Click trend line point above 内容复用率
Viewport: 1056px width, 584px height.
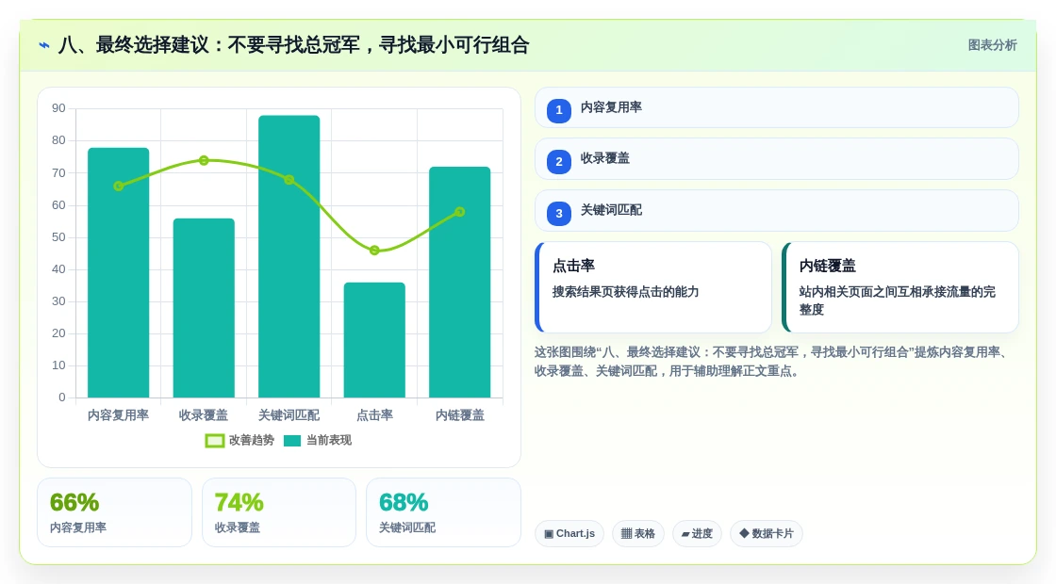click(x=119, y=186)
